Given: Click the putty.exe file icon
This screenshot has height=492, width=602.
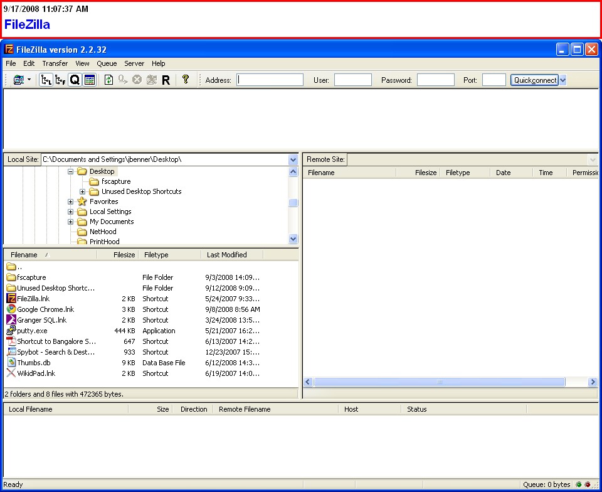Looking at the screenshot, I should [x=11, y=330].
